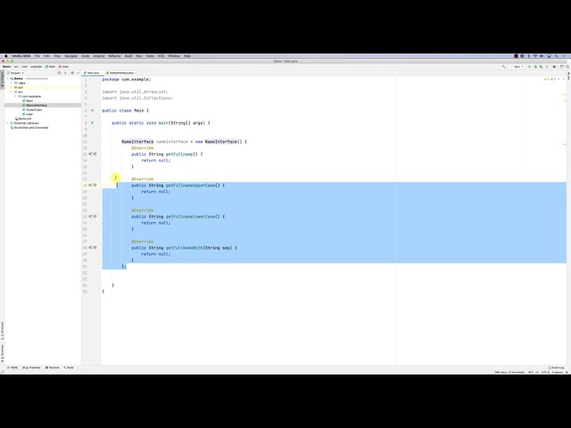Screen dimensions: 571x428
Task: Click implements gutter icon for getFullnameLowerCase
Action: tap(90, 217)
